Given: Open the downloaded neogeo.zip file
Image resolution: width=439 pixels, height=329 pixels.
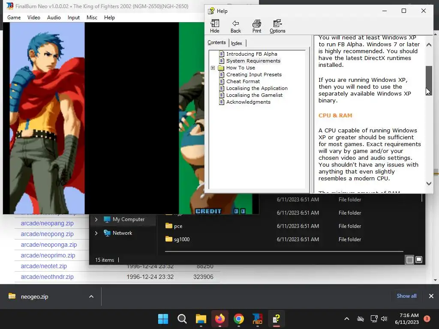Looking at the screenshot, I should click(x=34, y=296).
